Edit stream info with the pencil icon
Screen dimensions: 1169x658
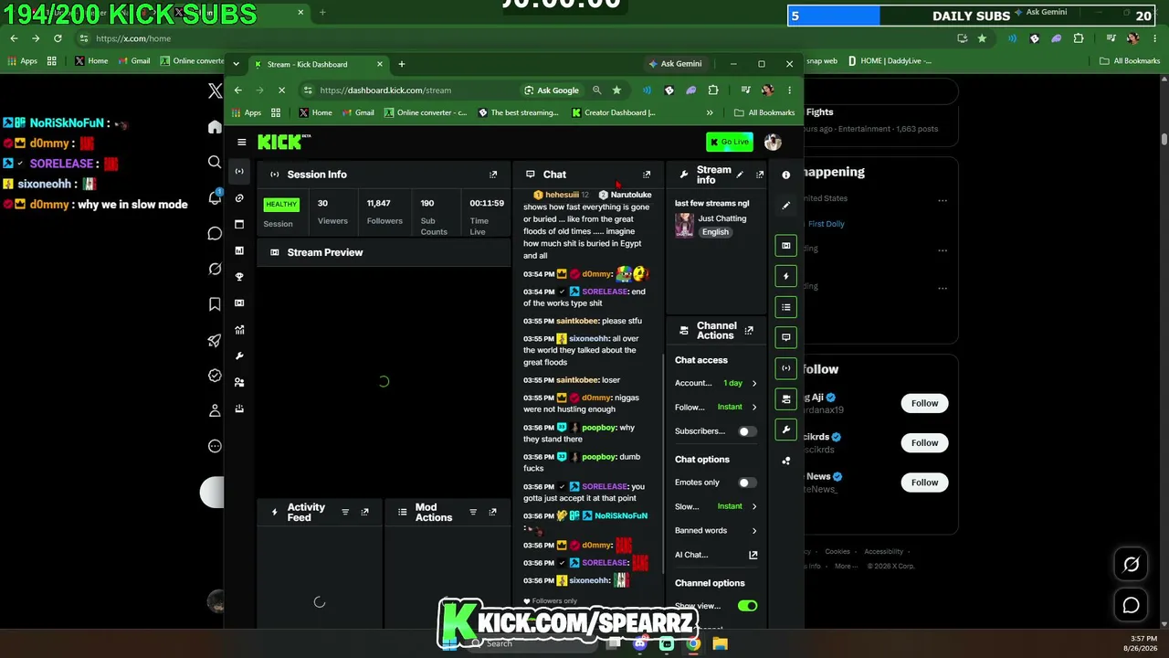tap(740, 175)
